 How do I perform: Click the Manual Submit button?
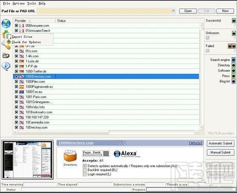[x=221, y=152]
